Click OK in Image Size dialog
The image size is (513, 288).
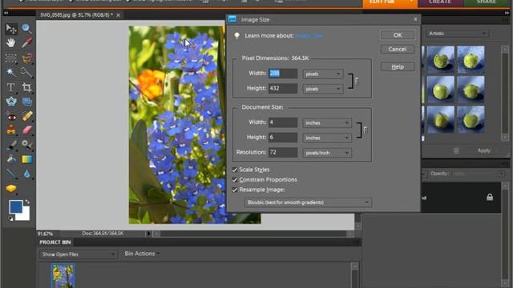[x=398, y=35]
